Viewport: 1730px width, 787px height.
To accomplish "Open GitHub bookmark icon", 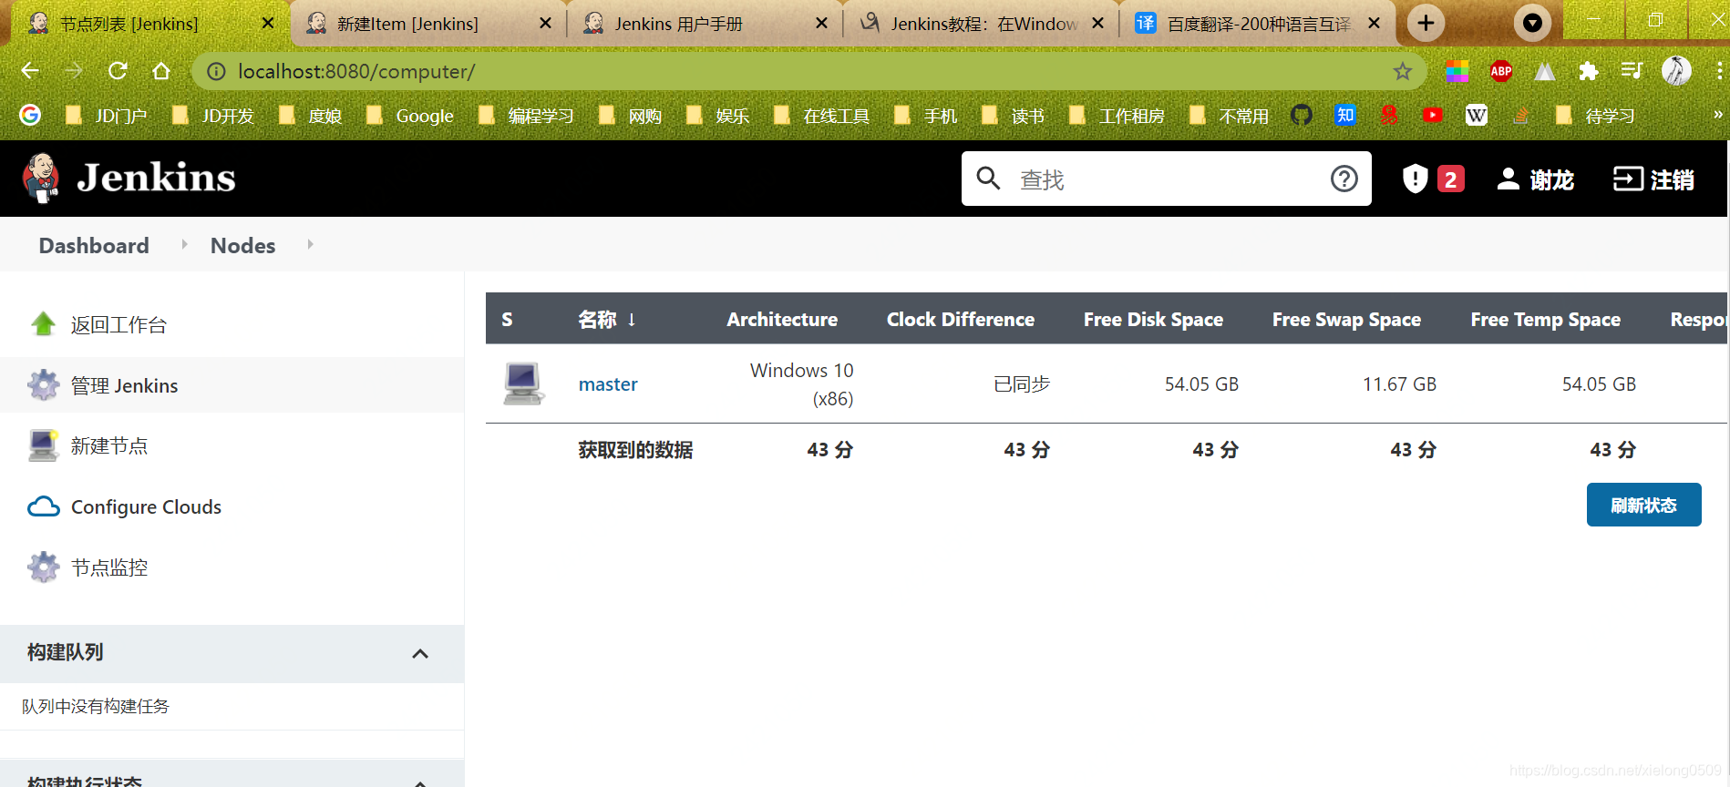I will (1302, 115).
